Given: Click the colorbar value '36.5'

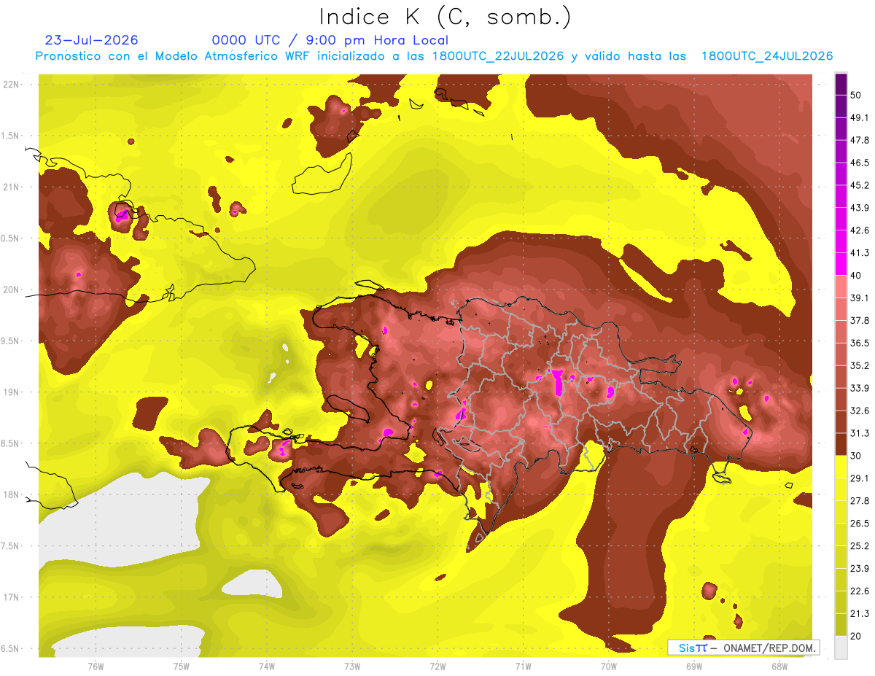Looking at the screenshot, I should click(860, 343).
